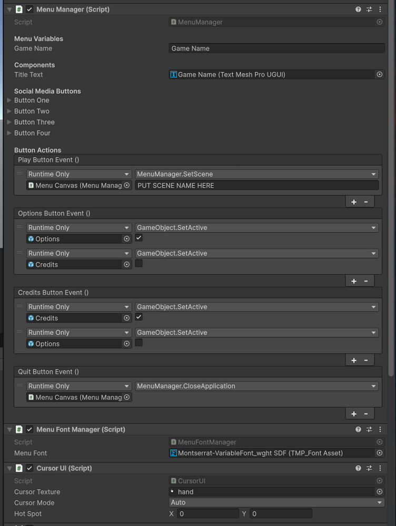
Task: Click the help icon on Menu Manager component
Action: click(x=358, y=9)
